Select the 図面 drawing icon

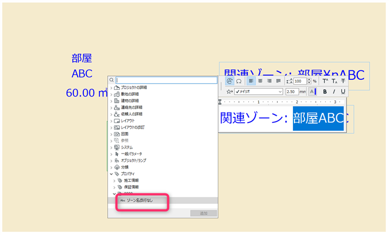click(x=117, y=134)
